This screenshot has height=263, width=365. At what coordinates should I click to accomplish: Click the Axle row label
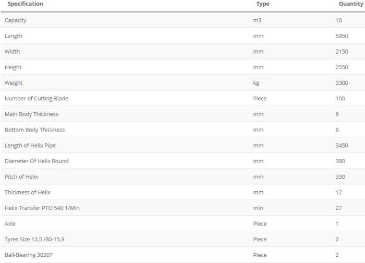pos(10,223)
